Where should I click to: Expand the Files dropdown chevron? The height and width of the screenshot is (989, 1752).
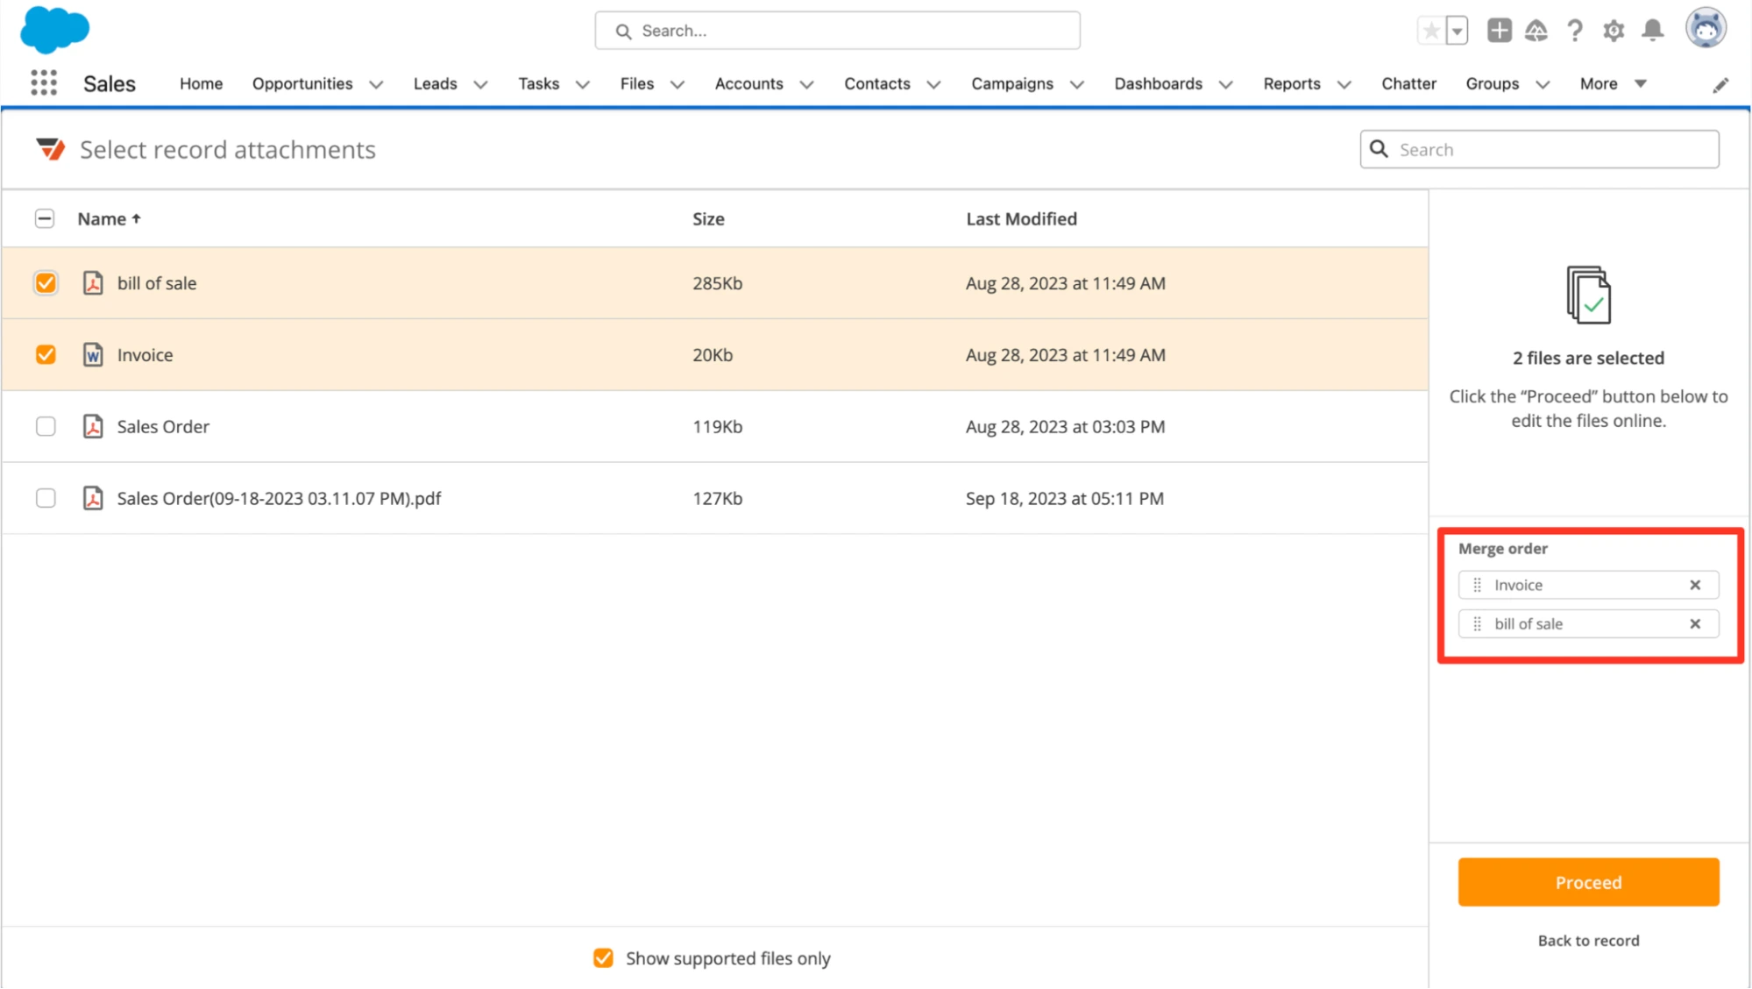(x=677, y=85)
